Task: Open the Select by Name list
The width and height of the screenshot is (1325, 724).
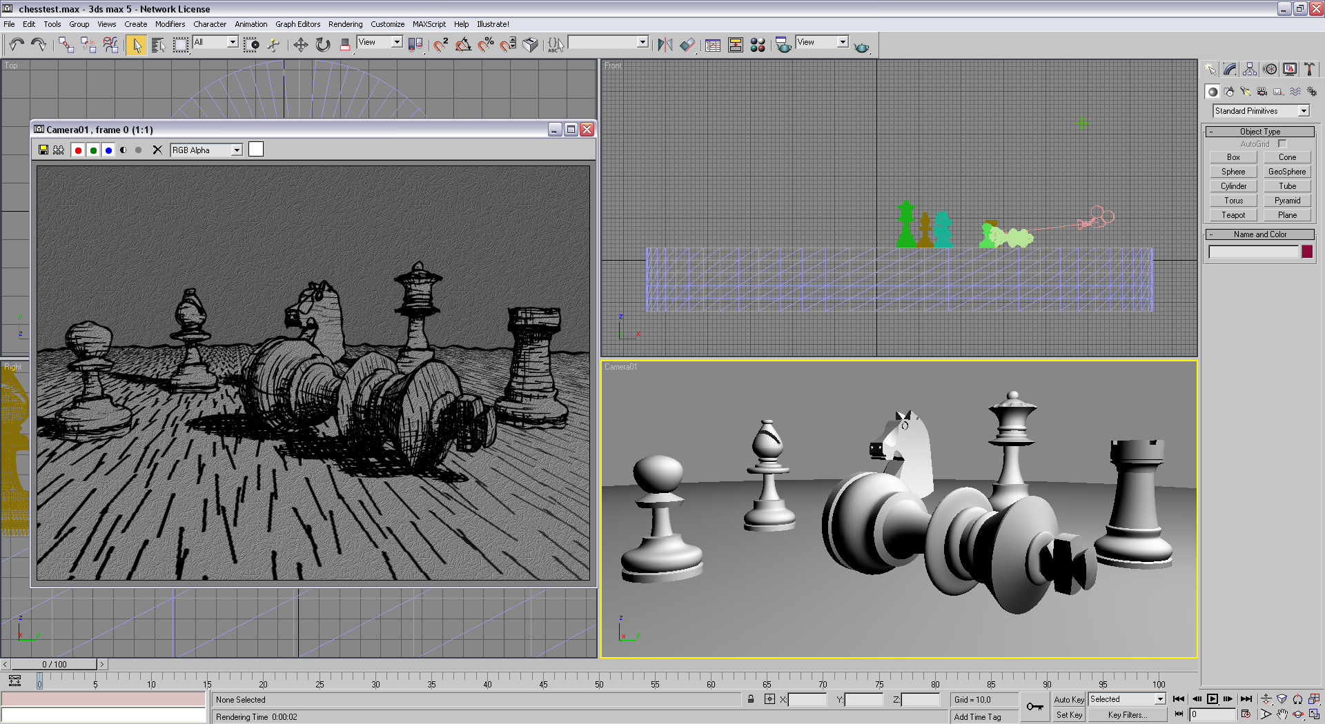Action: pyautogui.click(x=158, y=45)
